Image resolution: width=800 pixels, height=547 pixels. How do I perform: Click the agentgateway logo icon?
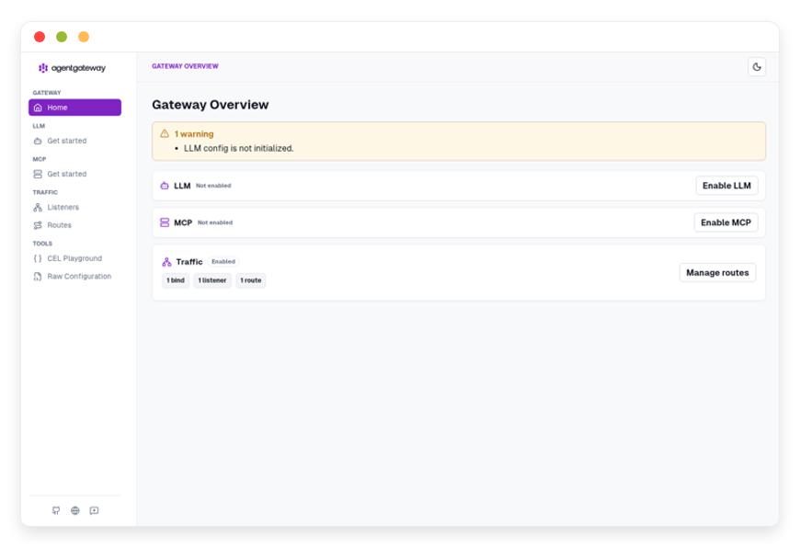[x=43, y=68]
